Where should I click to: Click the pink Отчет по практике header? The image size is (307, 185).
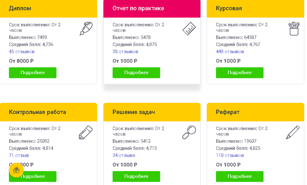(152, 8)
